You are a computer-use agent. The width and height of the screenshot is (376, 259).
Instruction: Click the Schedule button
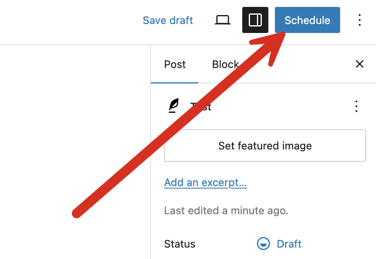click(x=307, y=20)
